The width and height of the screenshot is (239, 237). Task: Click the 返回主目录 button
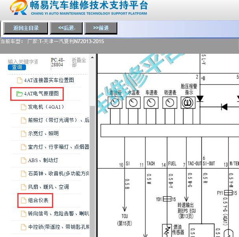point(26,28)
